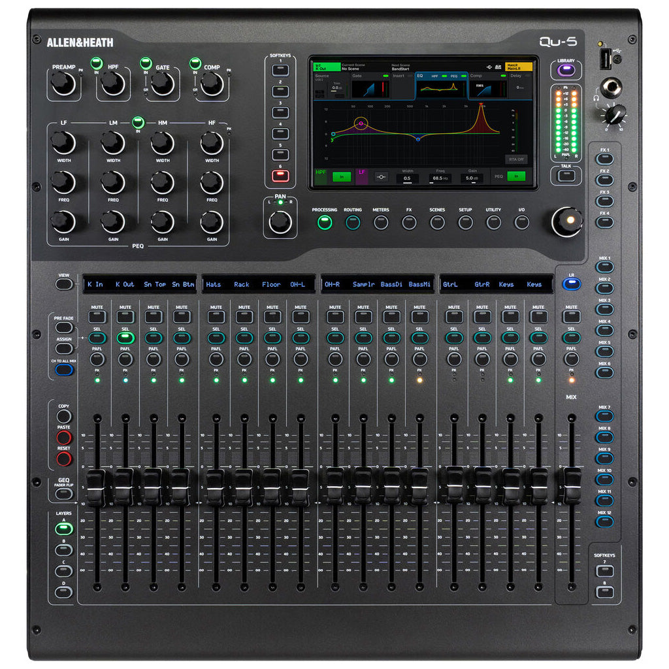
Task: Tap the bell filter shape icon on touchscreen
Action: pos(381,176)
